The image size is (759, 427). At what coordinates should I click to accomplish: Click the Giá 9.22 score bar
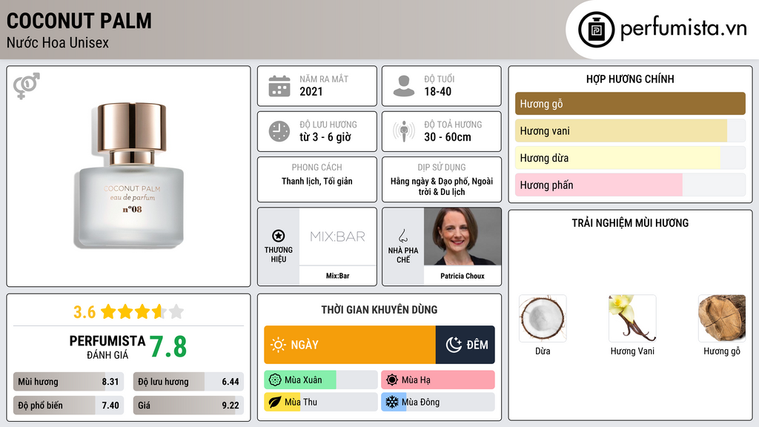(x=188, y=406)
